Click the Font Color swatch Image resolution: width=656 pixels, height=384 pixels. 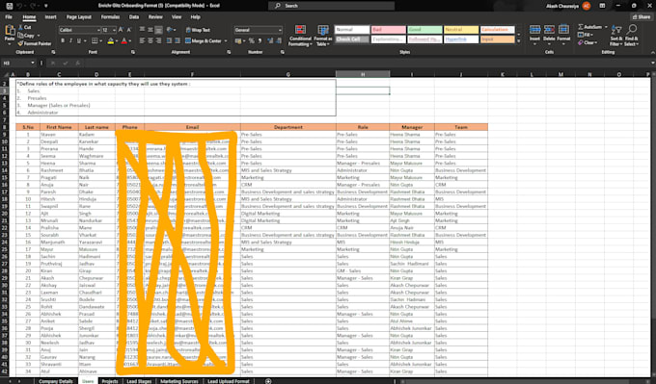pos(123,41)
